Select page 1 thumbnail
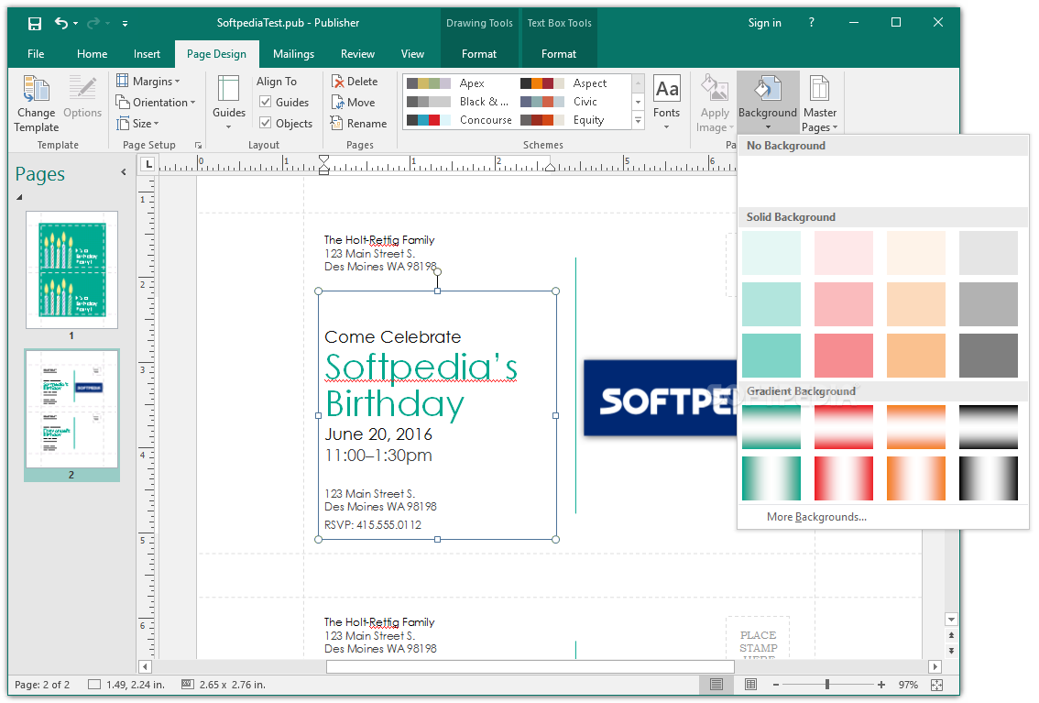1039x703 pixels. click(71, 269)
